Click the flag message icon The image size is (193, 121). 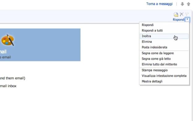pyautogui.click(x=187, y=15)
